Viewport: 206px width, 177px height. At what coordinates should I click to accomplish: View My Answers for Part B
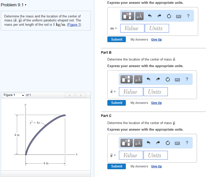pos(139,103)
